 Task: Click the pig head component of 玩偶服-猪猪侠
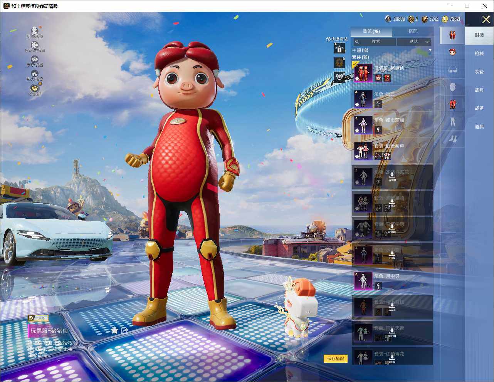pyautogui.click(x=378, y=78)
